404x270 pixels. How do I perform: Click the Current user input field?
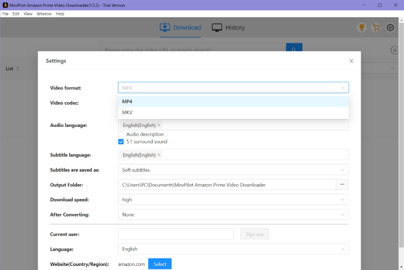point(175,234)
